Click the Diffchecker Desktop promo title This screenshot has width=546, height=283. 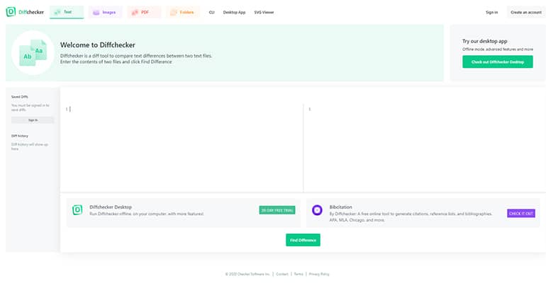111,207
